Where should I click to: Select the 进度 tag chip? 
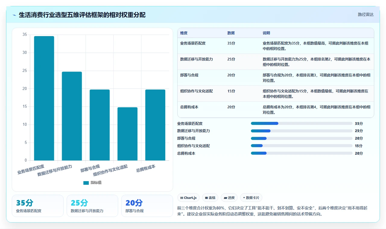click(229, 198)
